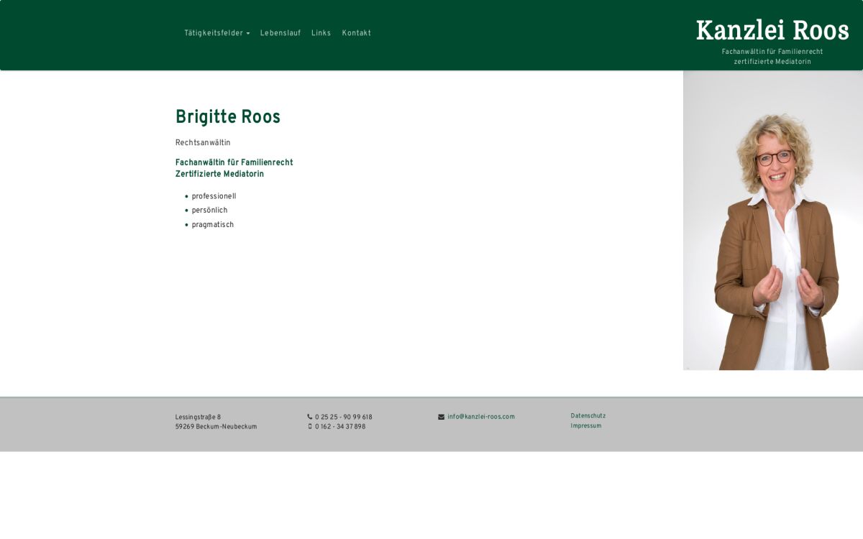Open the Impressum page
The height and width of the screenshot is (539, 863).
[x=585, y=425]
